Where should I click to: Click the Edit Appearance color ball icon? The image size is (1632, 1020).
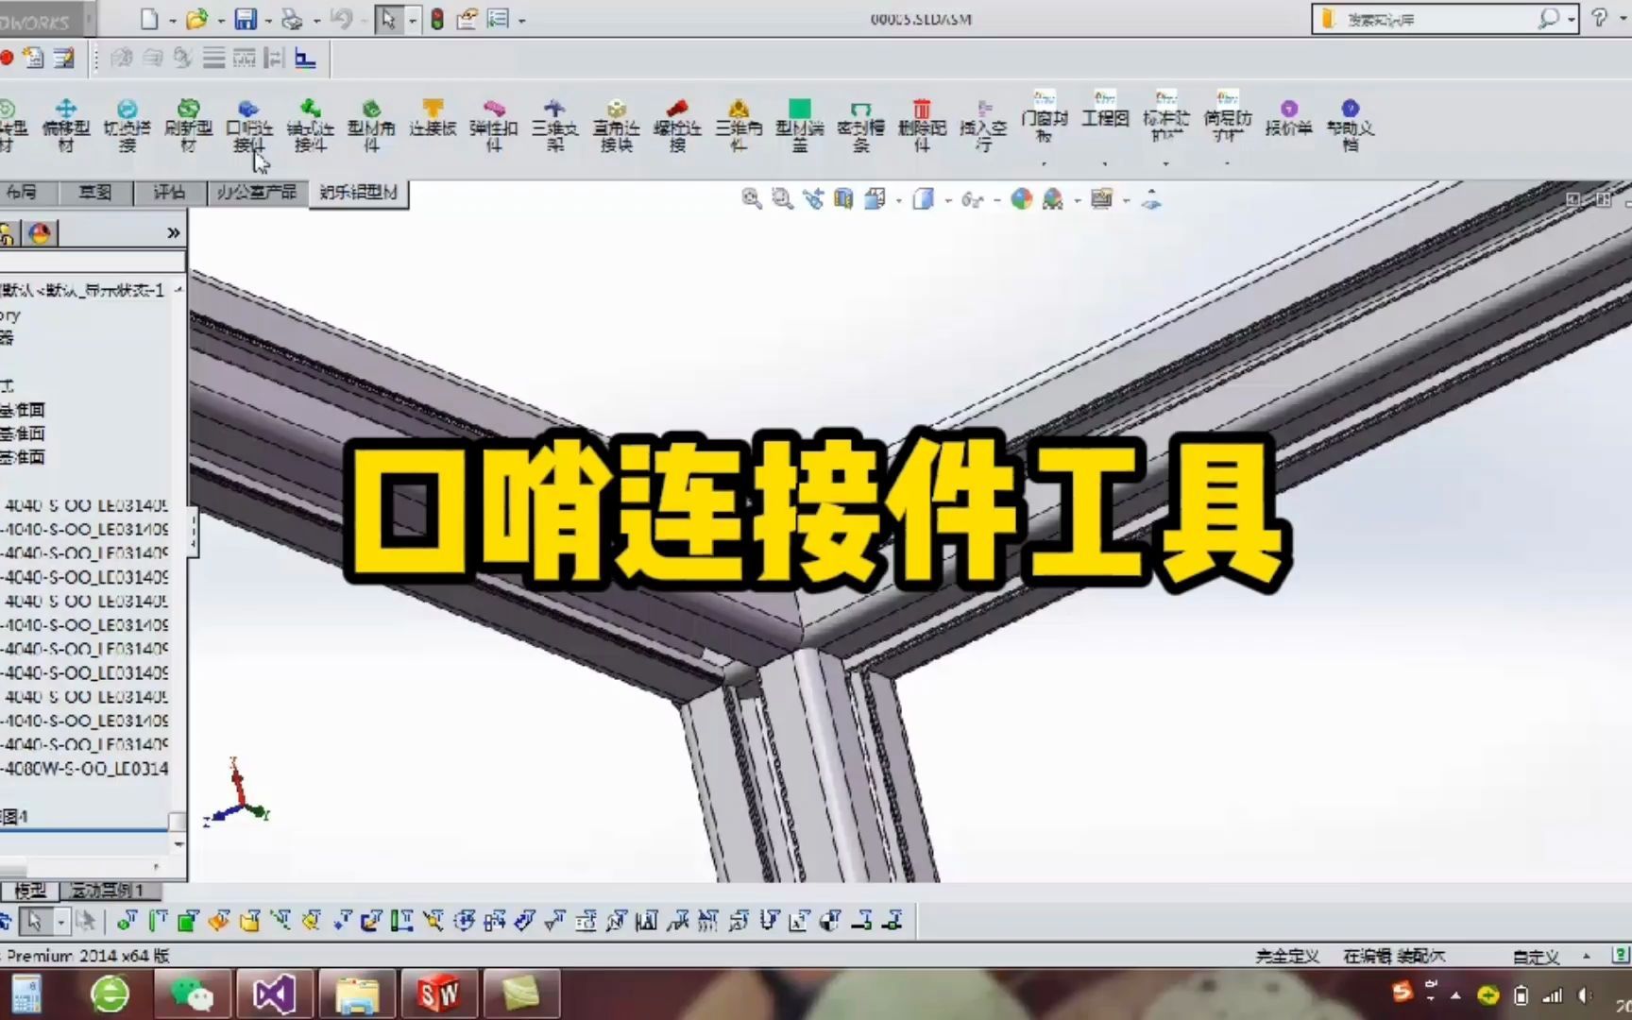[1022, 198]
